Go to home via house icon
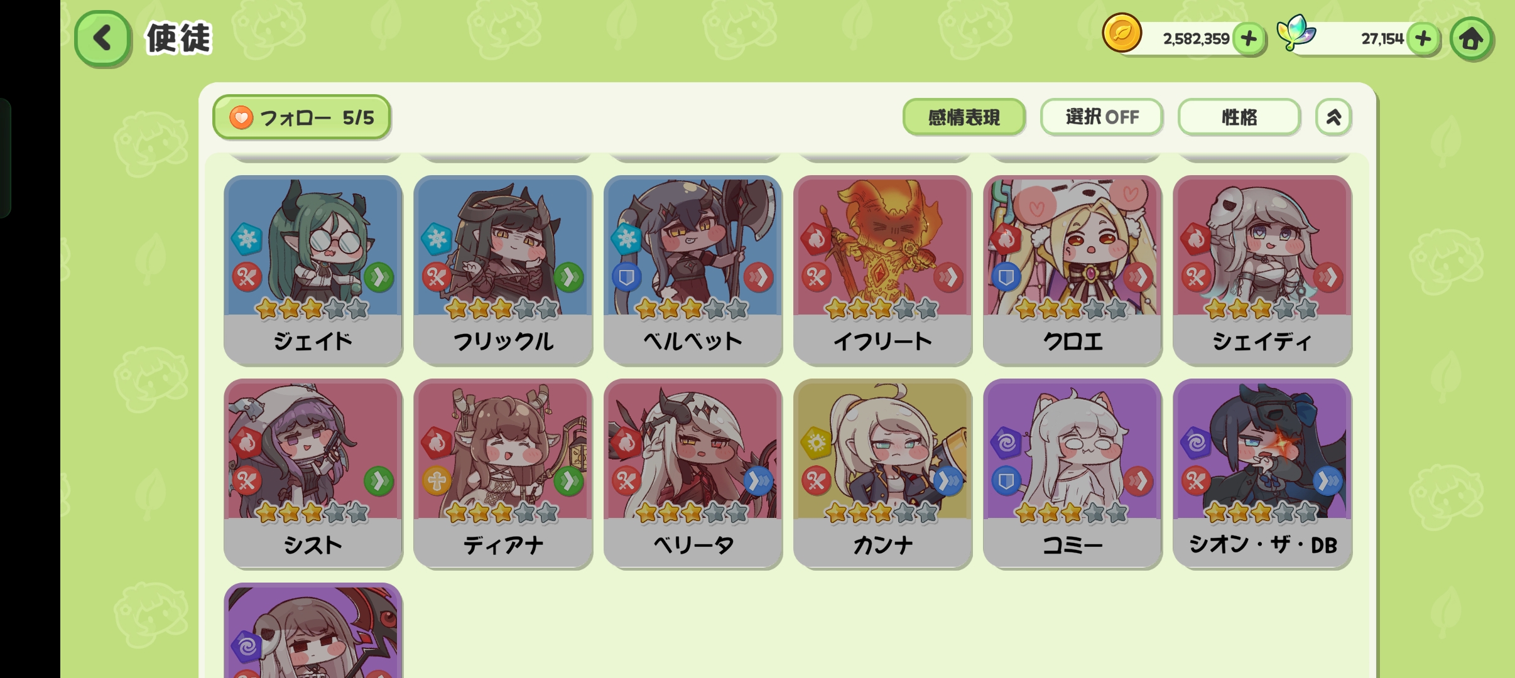1515x678 pixels. [x=1471, y=39]
